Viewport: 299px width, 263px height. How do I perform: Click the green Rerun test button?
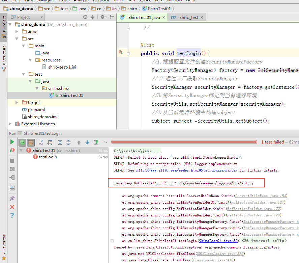(x=12, y=142)
